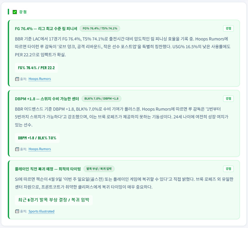
Task: Click the FG% 76.4% / PER 22.2 stat box
Action: [x=36, y=68]
